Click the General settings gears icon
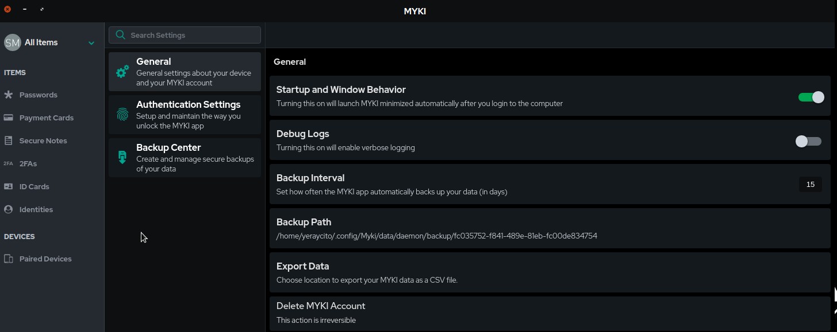The height and width of the screenshot is (332, 837). click(122, 72)
